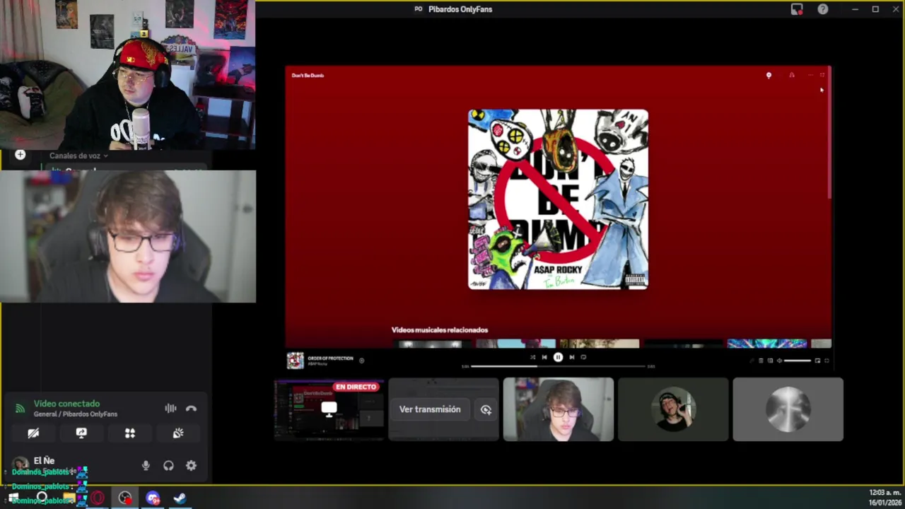Deafen with the headphones icon
The image size is (905, 509).
pos(168,465)
